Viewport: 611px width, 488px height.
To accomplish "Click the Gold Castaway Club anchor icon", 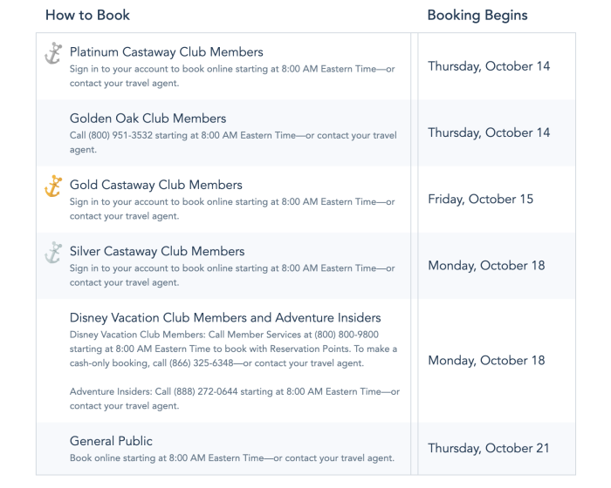I will click(53, 186).
